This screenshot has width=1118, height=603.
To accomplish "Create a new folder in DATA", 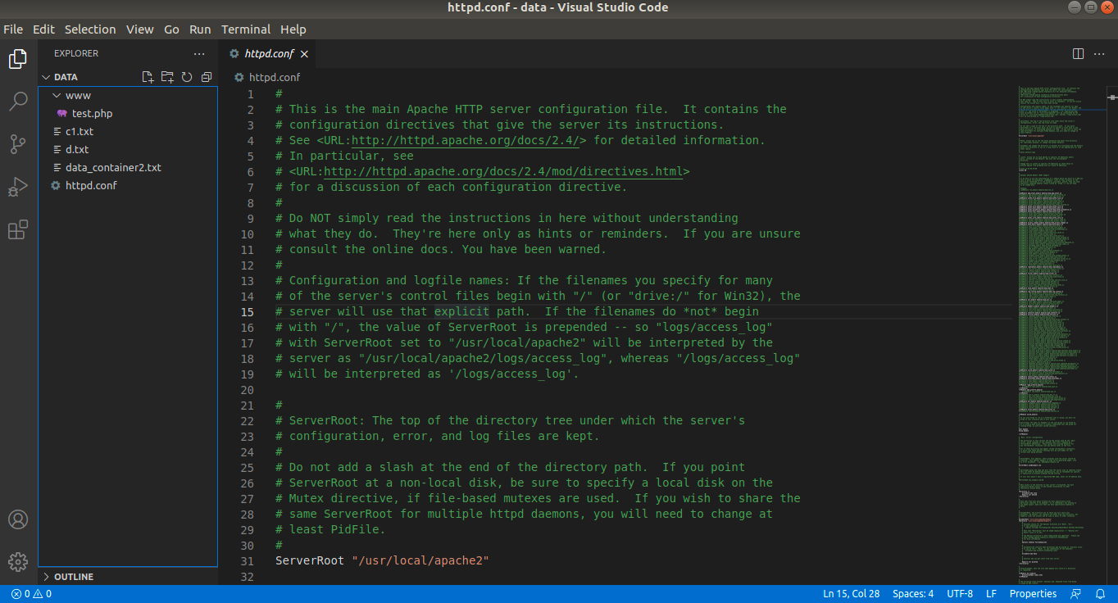I will click(x=167, y=77).
